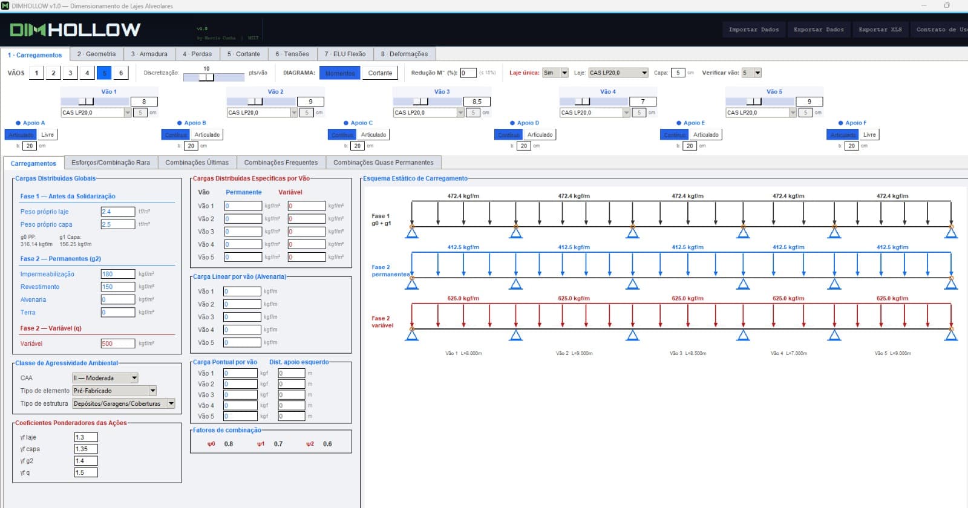Go to the 7 · ELU Flexão tab
This screenshot has width=968, height=508.
345,54
